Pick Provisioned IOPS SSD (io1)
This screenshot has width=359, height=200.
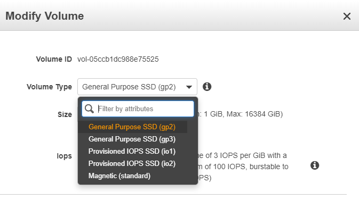[132, 152]
